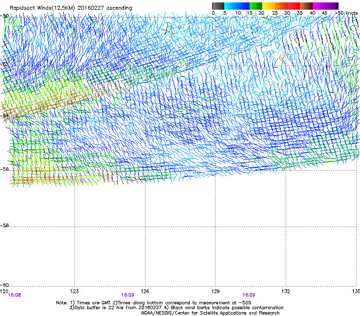Image resolution: width=360 pixels, height=316 pixels.
Task: Click the yellow 20-25 knots legend swatch
Action: click(269, 6)
